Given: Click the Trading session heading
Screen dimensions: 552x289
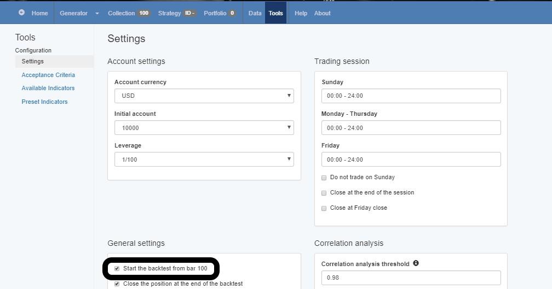Looking at the screenshot, I should tap(342, 61).
